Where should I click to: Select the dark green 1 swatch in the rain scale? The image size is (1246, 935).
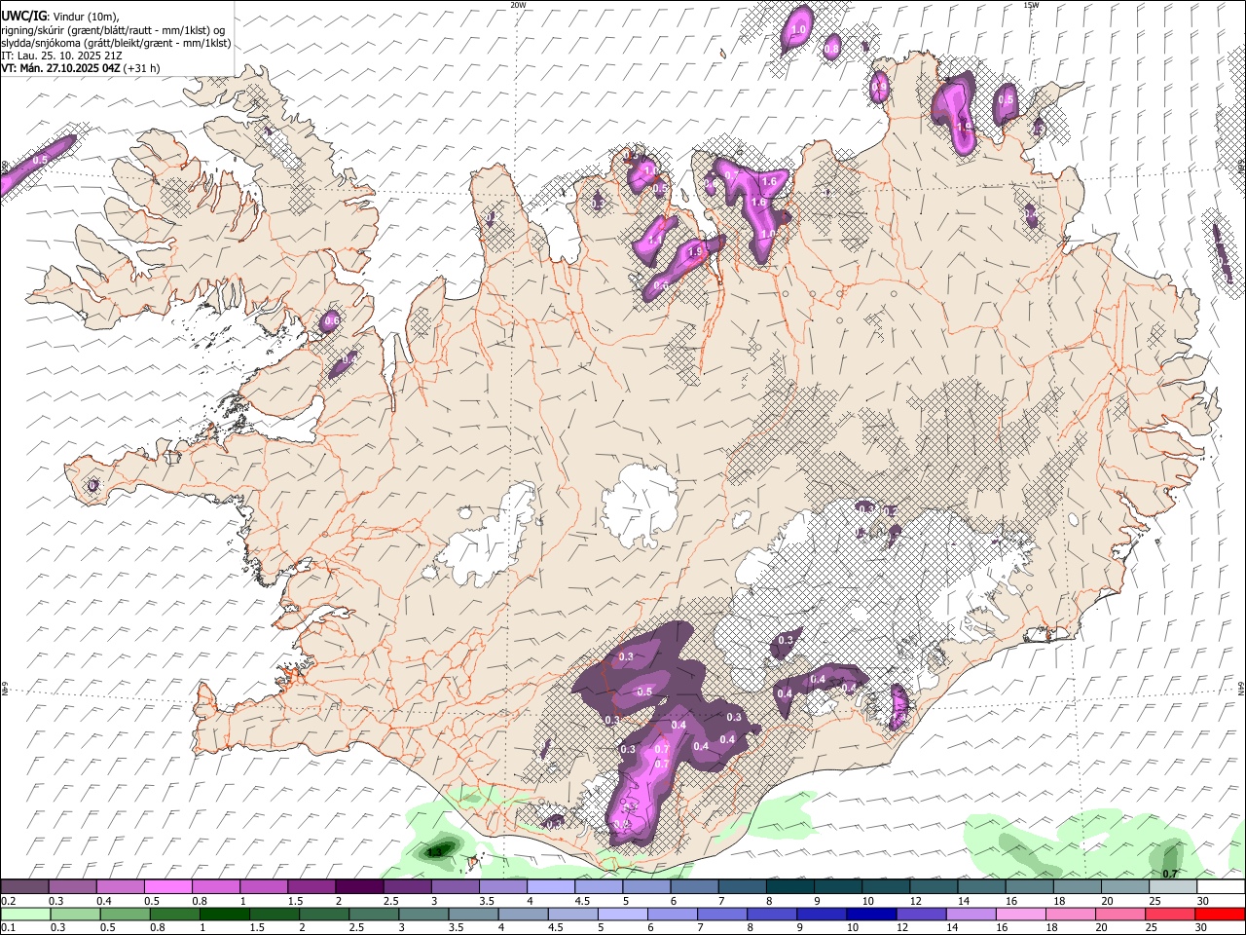point(224,914)
